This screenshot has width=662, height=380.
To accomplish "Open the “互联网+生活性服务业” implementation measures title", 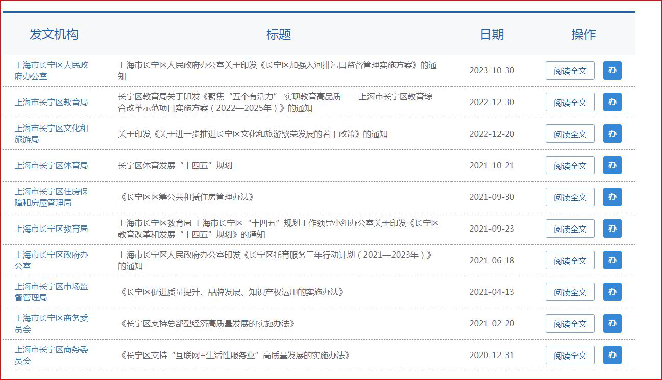I will 234,356.
